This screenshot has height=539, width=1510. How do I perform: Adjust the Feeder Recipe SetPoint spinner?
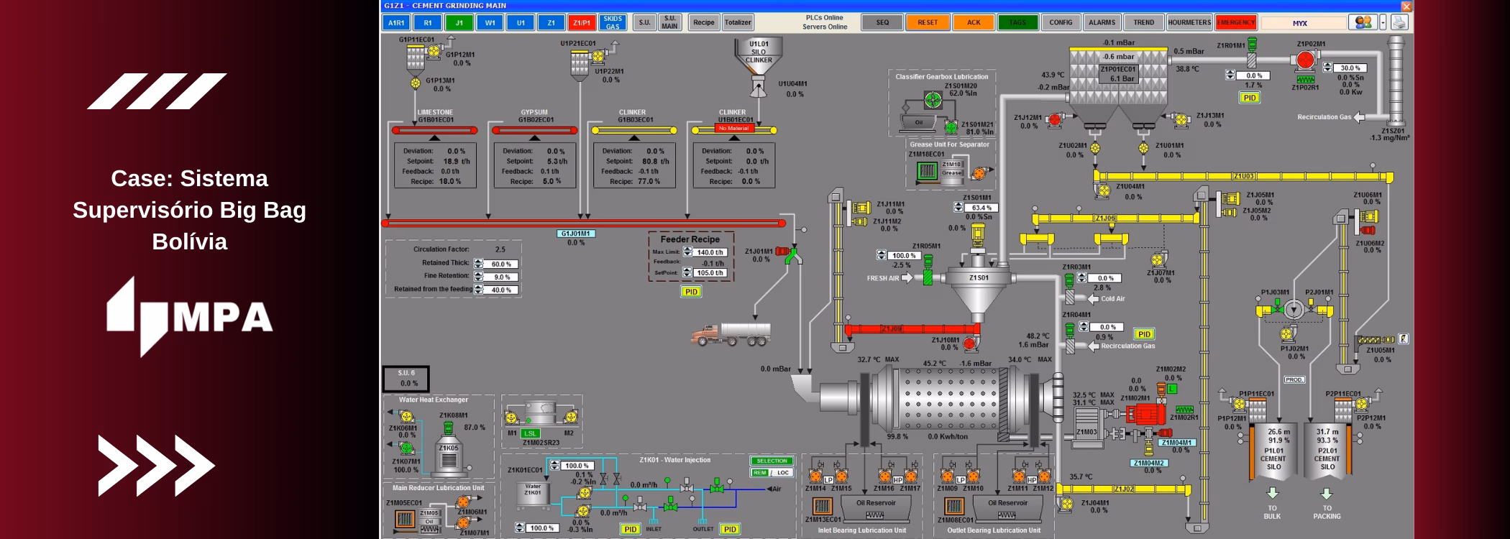(x=687, y=273)
